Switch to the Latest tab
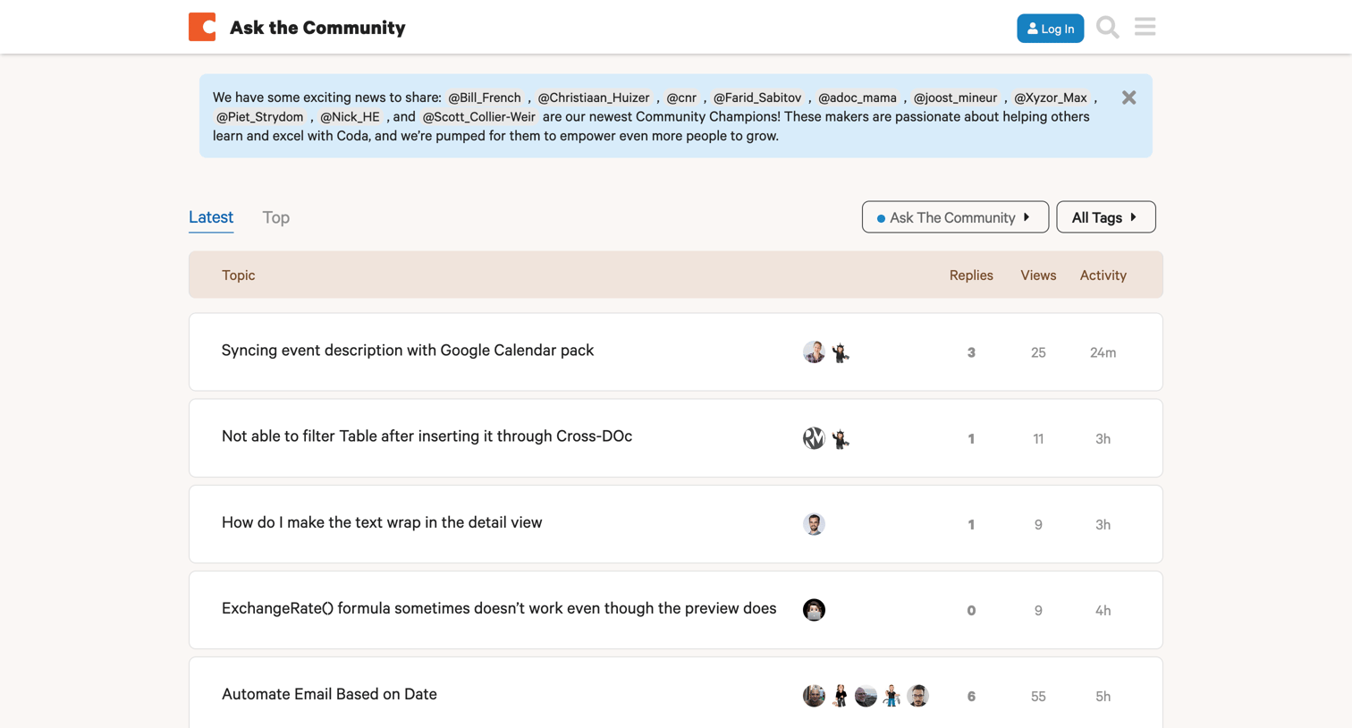This screenshot has height=728, width=1352. [x=211, y=217]
